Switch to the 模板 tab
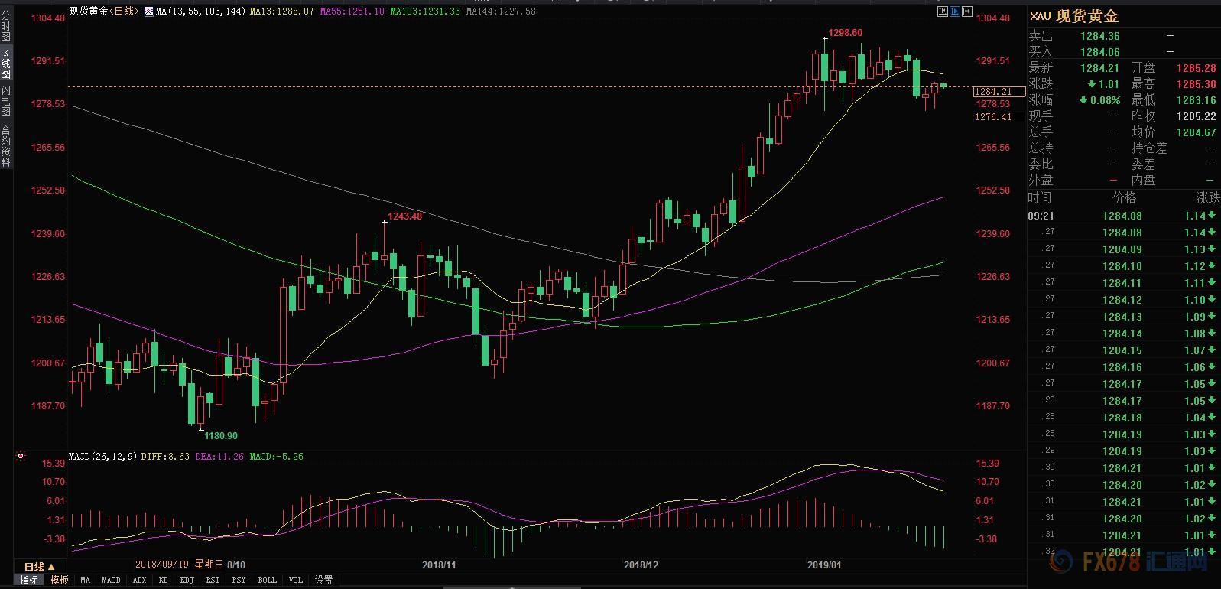Screen dimensions: 1221x589 (60, 581)
